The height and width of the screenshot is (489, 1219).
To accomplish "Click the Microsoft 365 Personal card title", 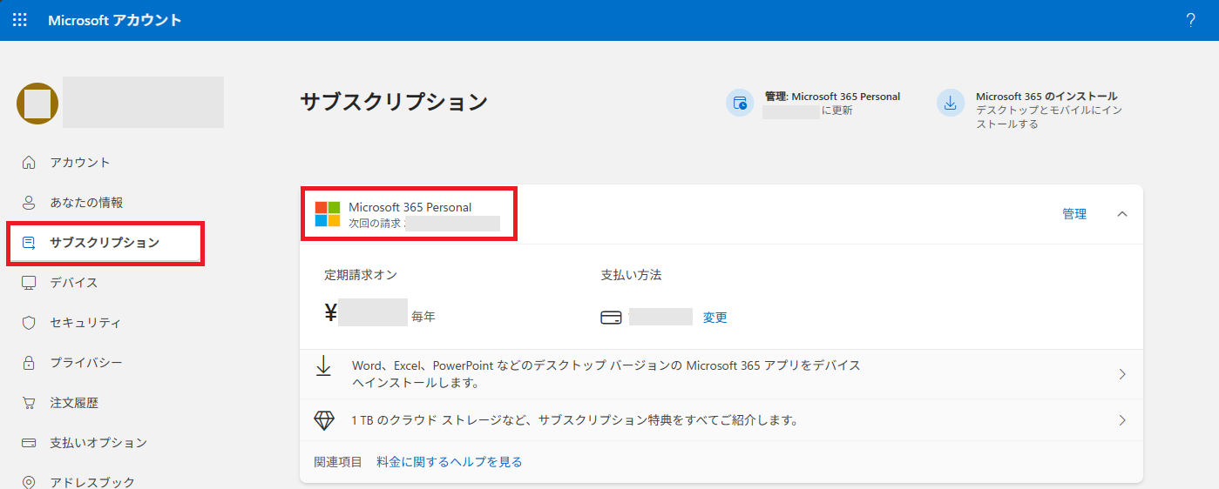I will click(x=410, y=207).
